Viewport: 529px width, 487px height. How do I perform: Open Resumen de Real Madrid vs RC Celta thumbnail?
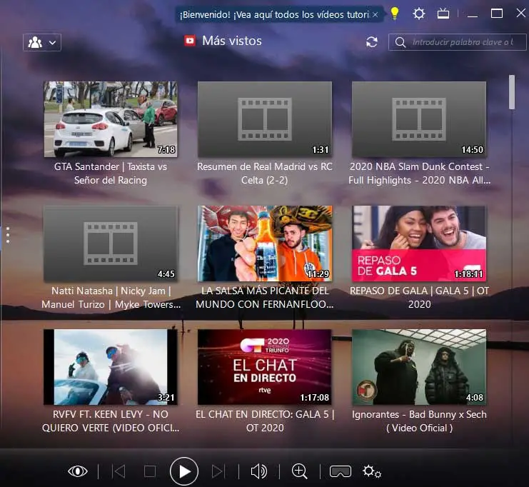coord(265,119)
